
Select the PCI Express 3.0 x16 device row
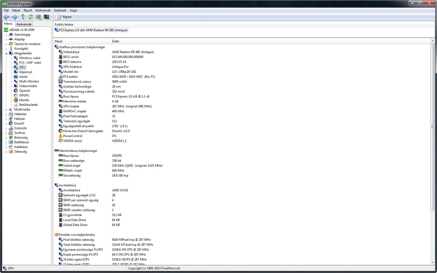[91, 30]
